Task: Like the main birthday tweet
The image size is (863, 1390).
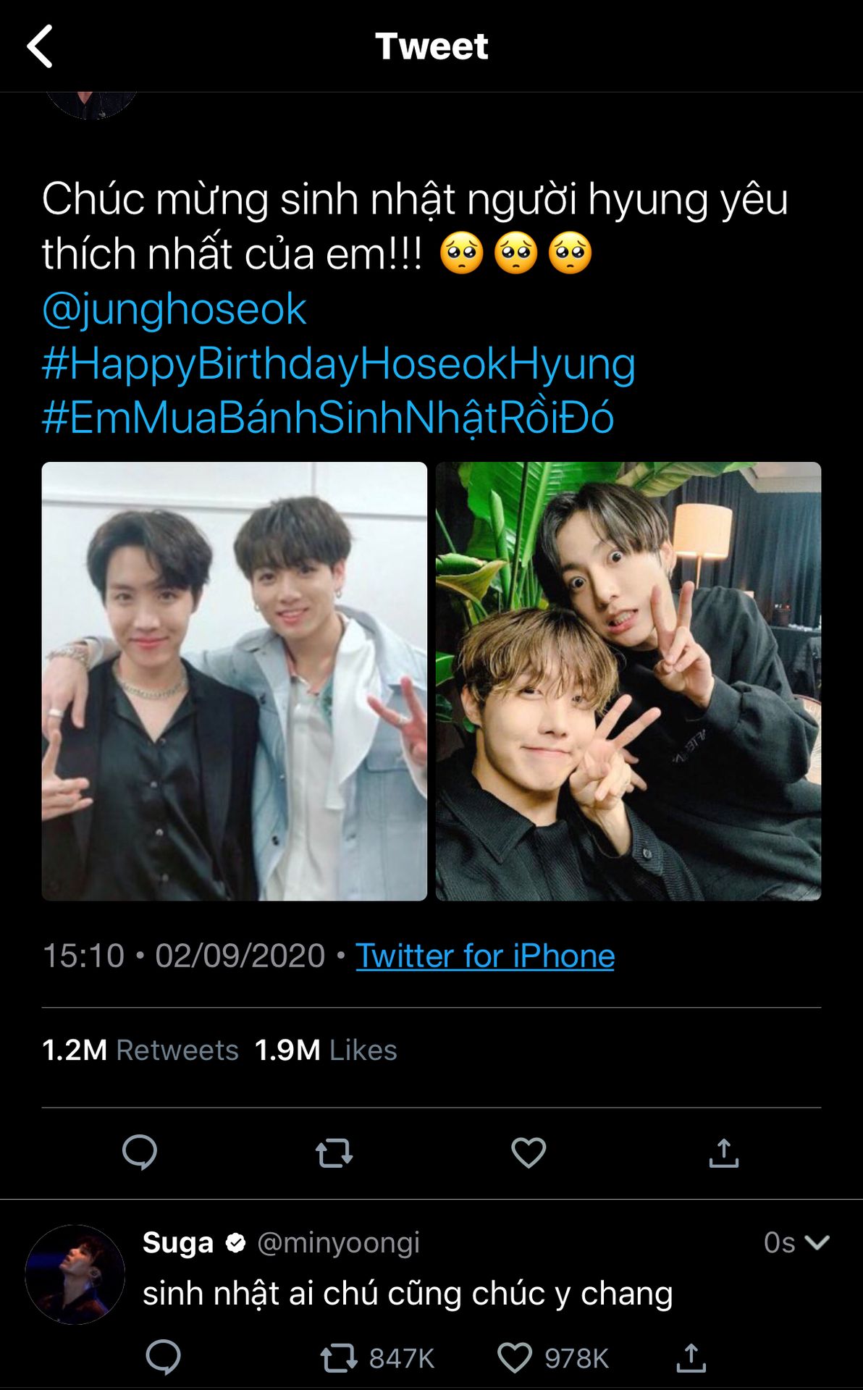Action: click(x=529, y=1152)
